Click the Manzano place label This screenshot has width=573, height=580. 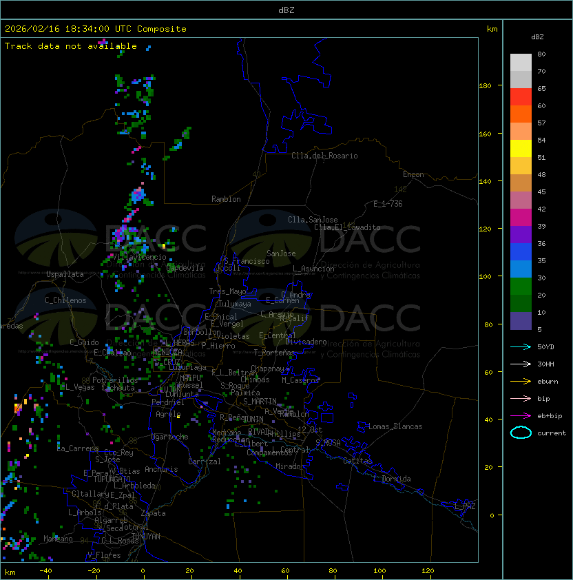(x=58, y=539)
